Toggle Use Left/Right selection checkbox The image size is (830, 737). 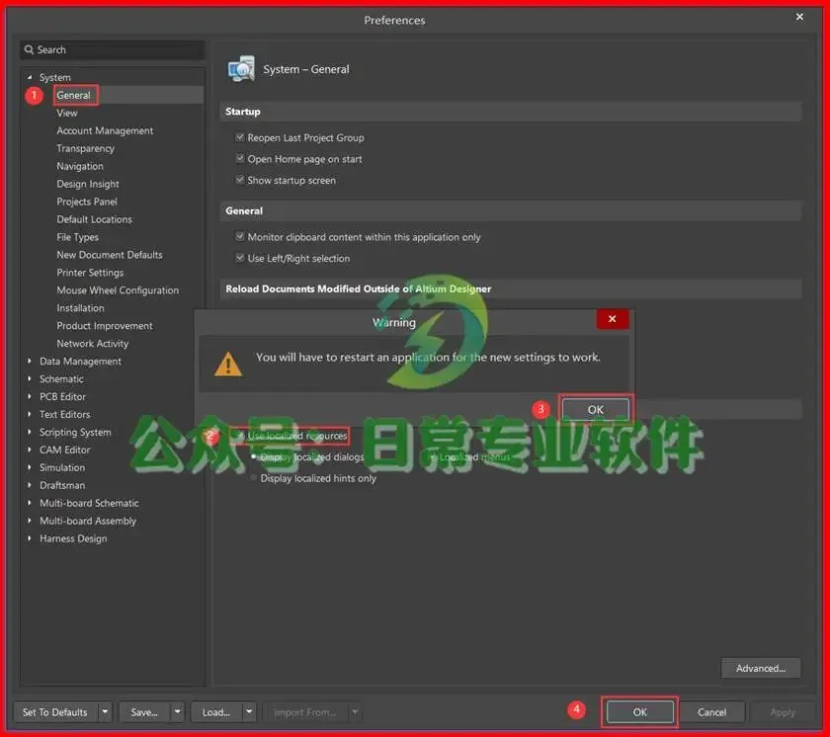240,258
